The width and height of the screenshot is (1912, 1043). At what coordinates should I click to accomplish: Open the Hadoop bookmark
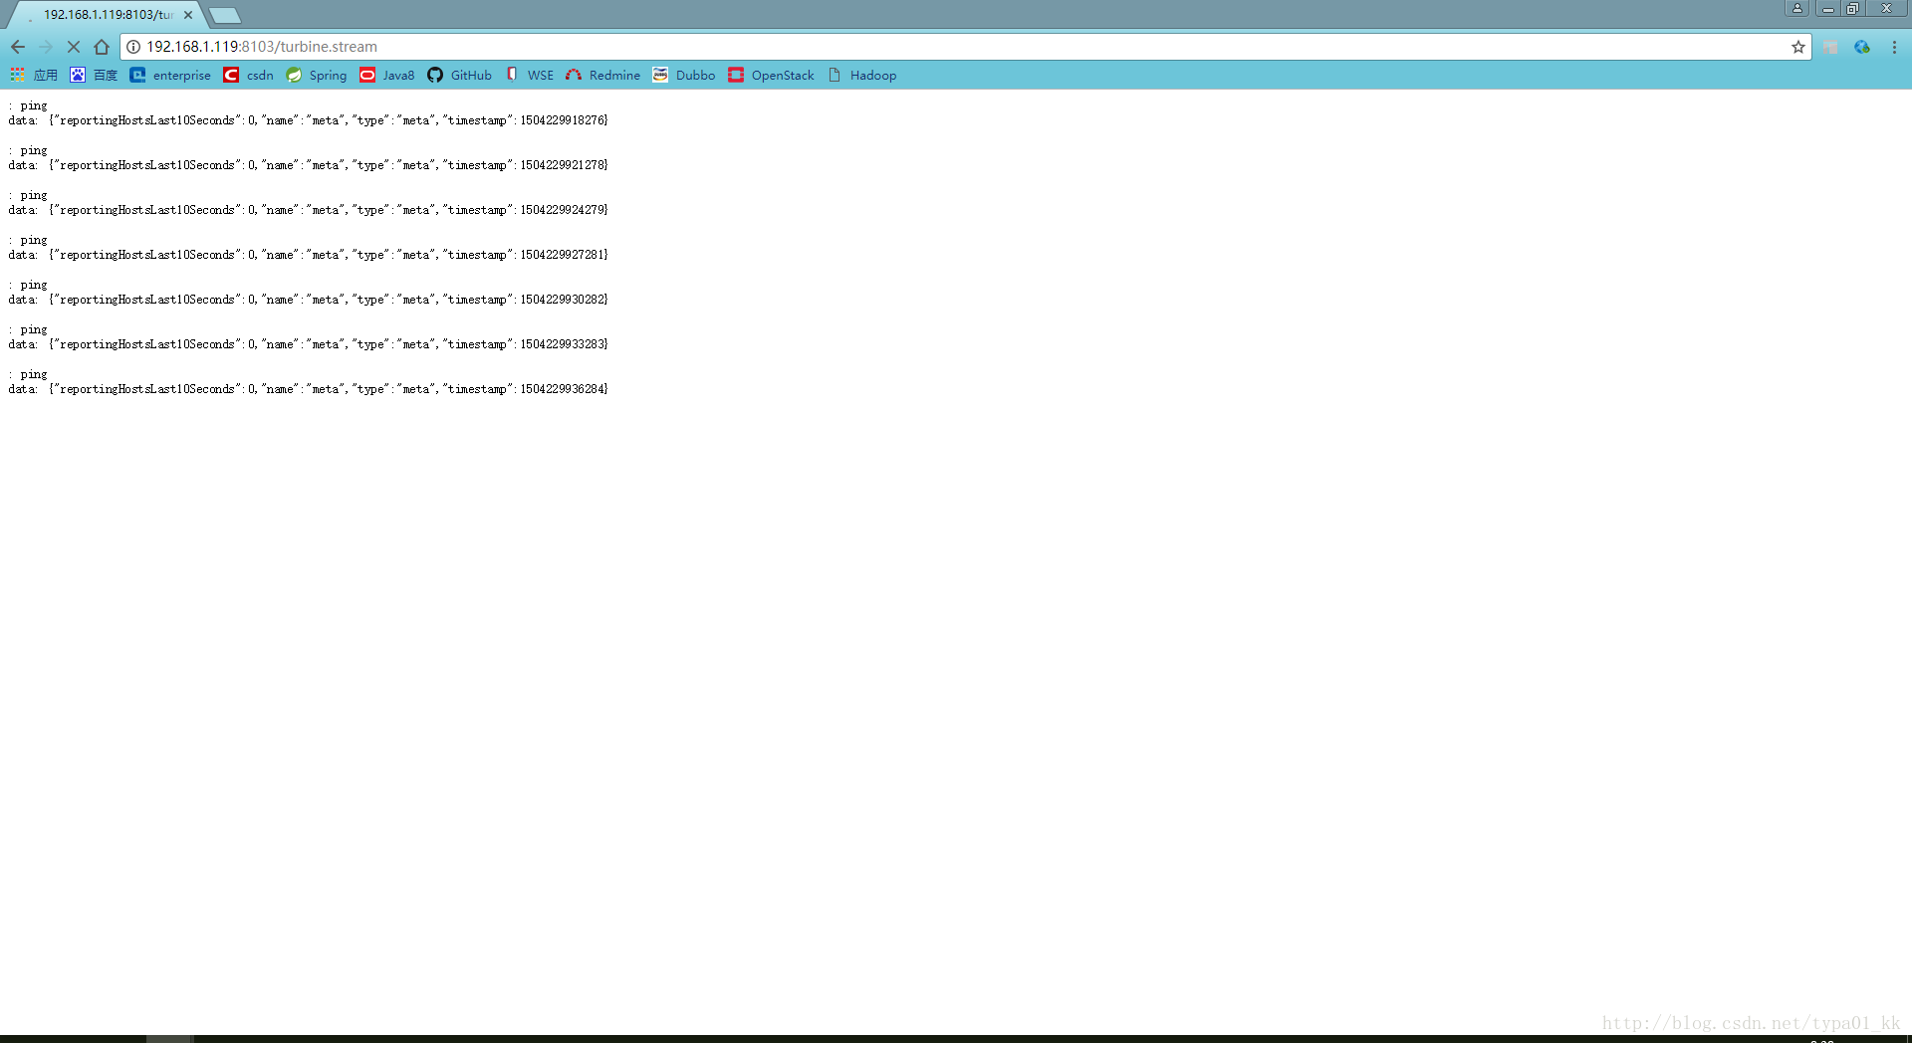pyautogui.click(x=862, y=75)
